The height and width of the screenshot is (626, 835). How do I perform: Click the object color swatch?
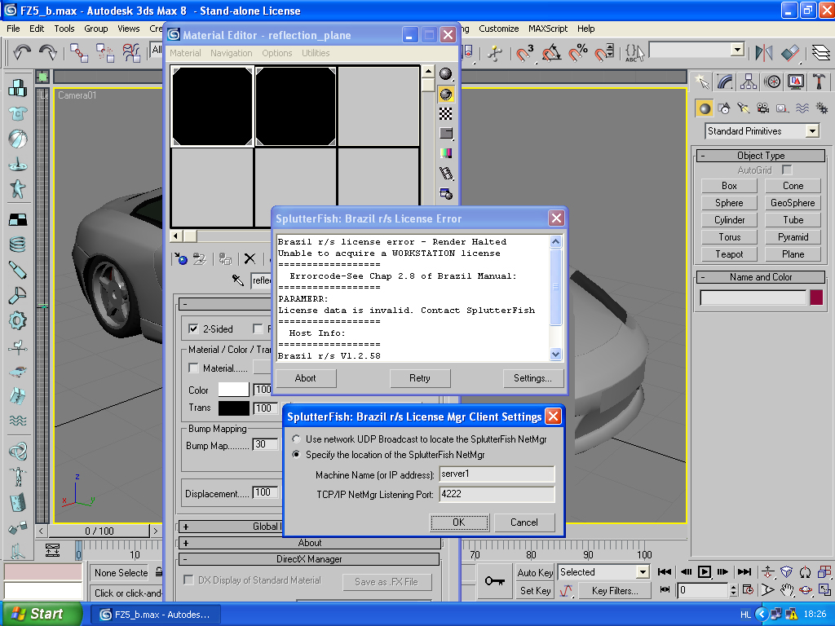point(816,298)
